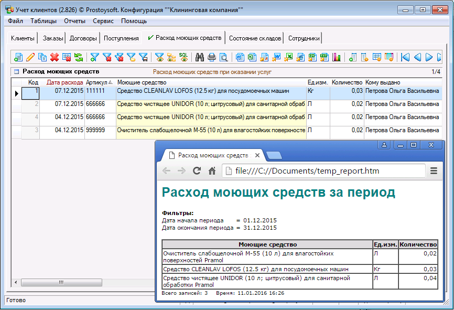Click the browser address bar
The image size is (454, 310).
coord(325,171)
